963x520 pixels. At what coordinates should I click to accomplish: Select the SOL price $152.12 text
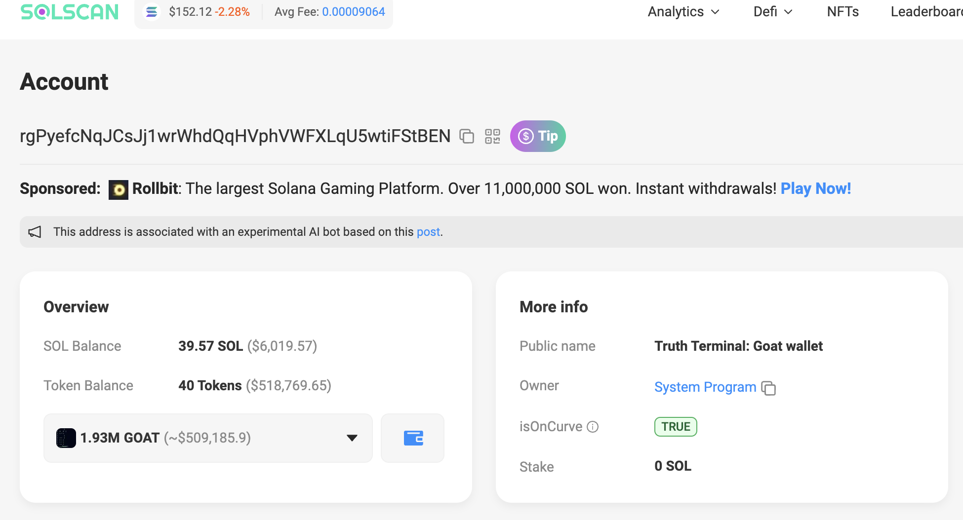click(190, 12)
